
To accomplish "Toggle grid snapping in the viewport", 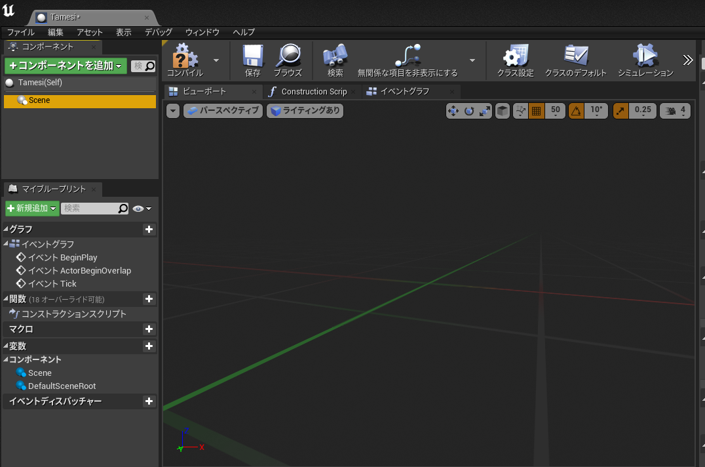I will 537,111.
